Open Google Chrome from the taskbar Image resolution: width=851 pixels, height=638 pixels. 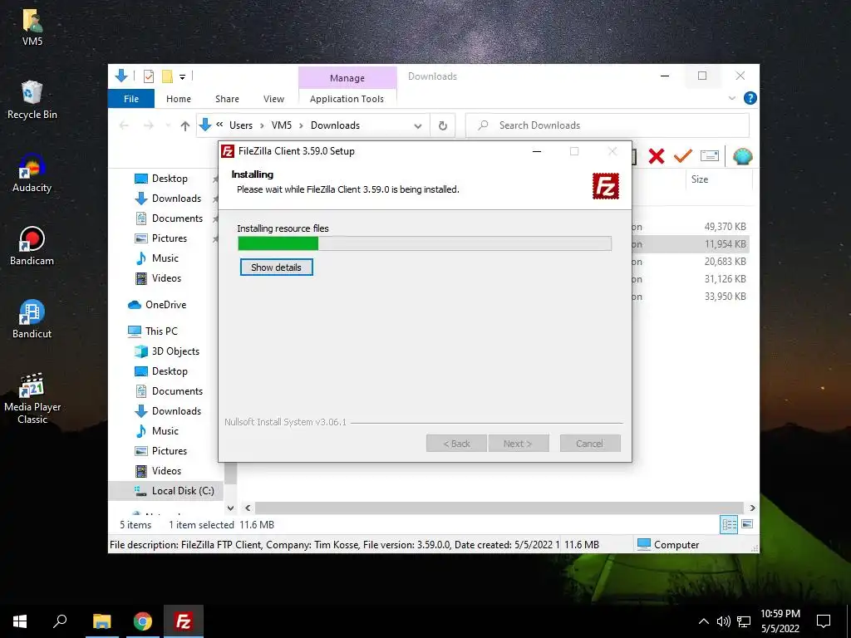tap(143, 621)
